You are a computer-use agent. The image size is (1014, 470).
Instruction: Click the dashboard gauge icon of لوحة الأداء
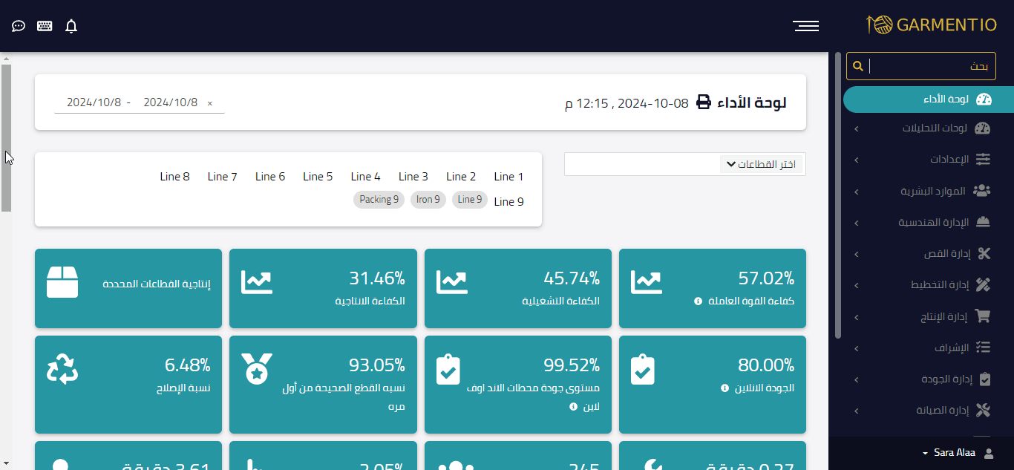[984, 99]
